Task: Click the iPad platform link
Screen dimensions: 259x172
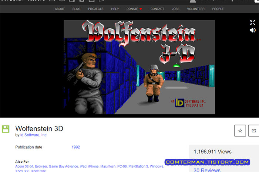Action: coord(83,166)
